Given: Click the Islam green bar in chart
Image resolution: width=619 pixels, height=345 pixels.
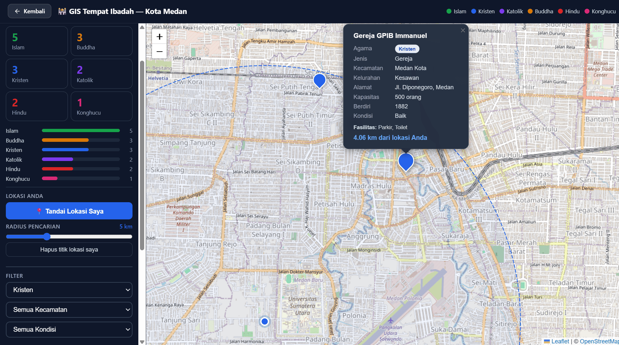Looking at the screenshot, I should click(81, 131).
